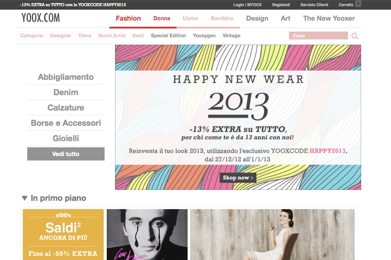Open the Saldi promotional tile
Viewport: 391px width, 260px height.
[x=63, y=234]
